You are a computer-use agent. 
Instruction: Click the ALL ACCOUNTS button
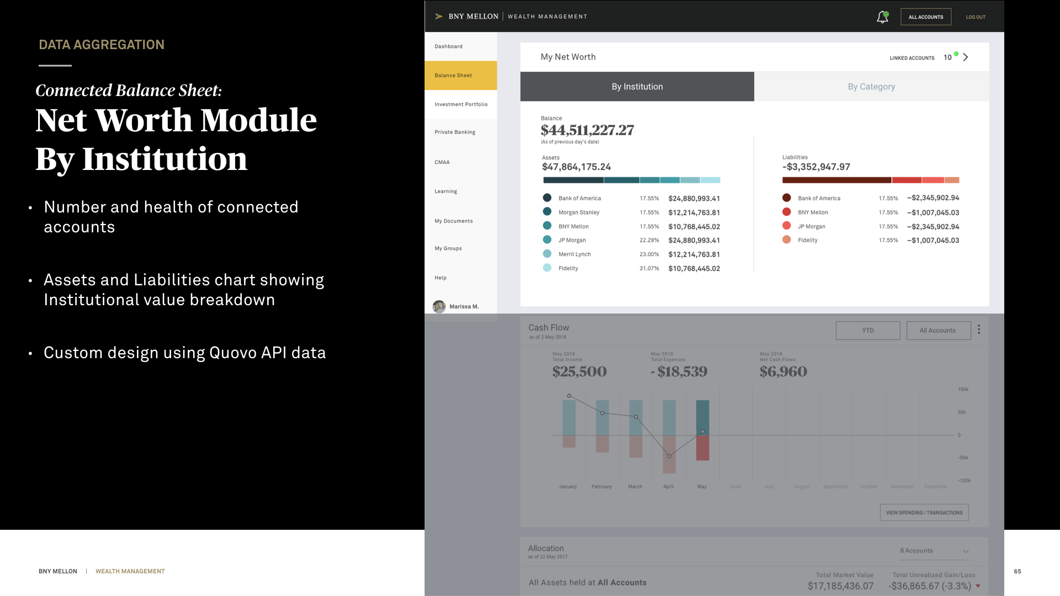click(926, 17)
